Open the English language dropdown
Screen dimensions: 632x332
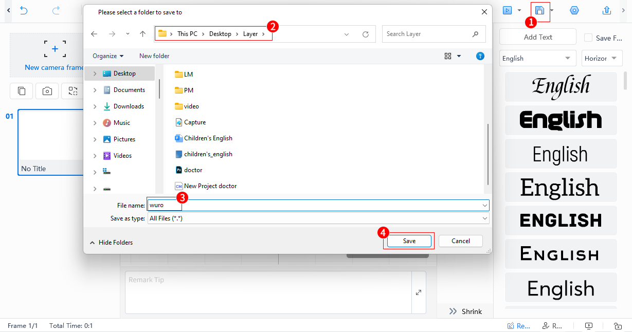click(x=537, y=58)
